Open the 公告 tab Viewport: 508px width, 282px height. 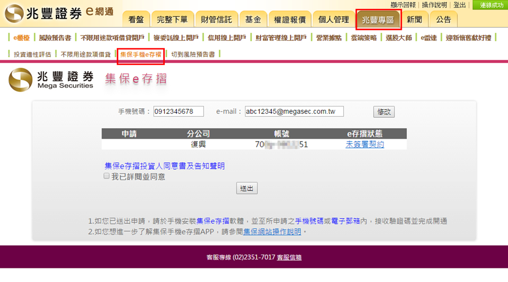pos(444,19)
